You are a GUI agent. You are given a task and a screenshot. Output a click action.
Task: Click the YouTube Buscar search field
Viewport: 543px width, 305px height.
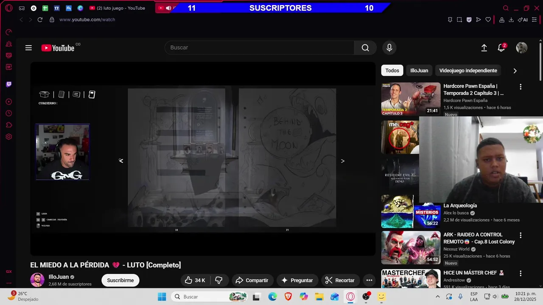pos(259,47)
